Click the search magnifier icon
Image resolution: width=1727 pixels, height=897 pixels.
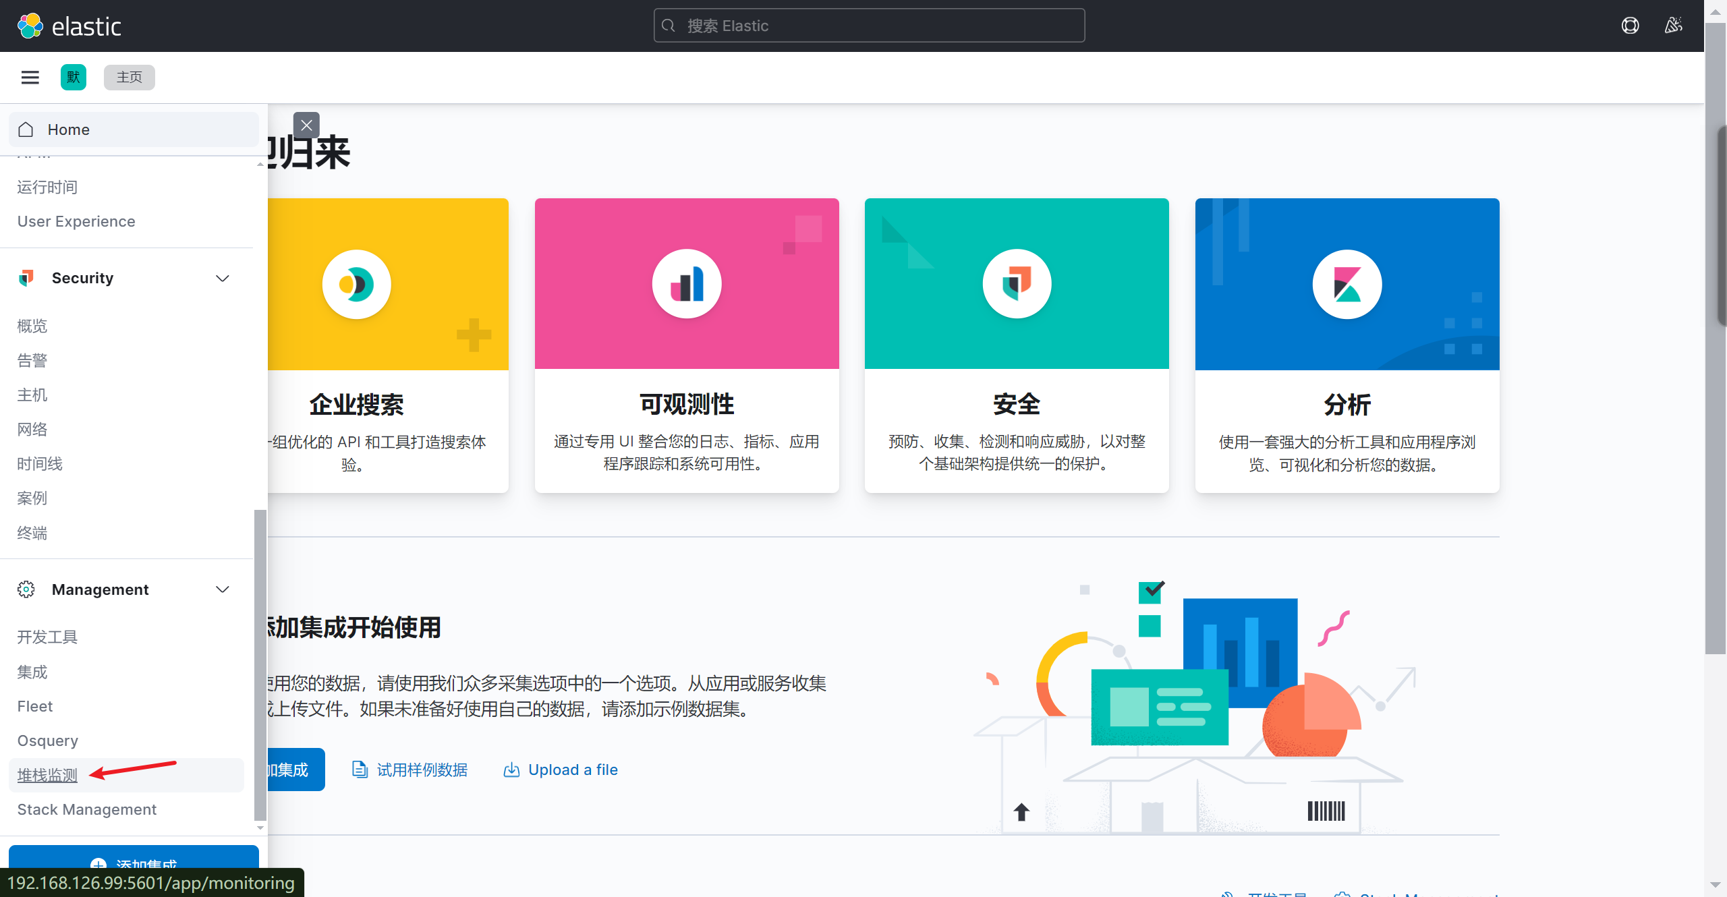(669, 26)
